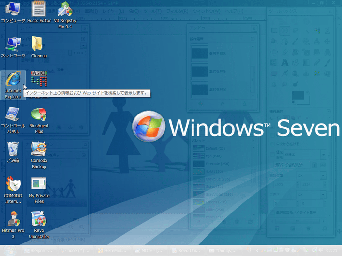
Task: Click the 1224 position input field
Action: pos(312,185)
